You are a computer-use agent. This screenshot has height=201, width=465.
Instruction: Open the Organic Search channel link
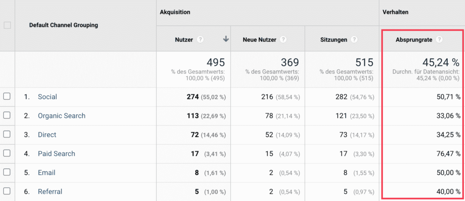[x=62, y=116]
